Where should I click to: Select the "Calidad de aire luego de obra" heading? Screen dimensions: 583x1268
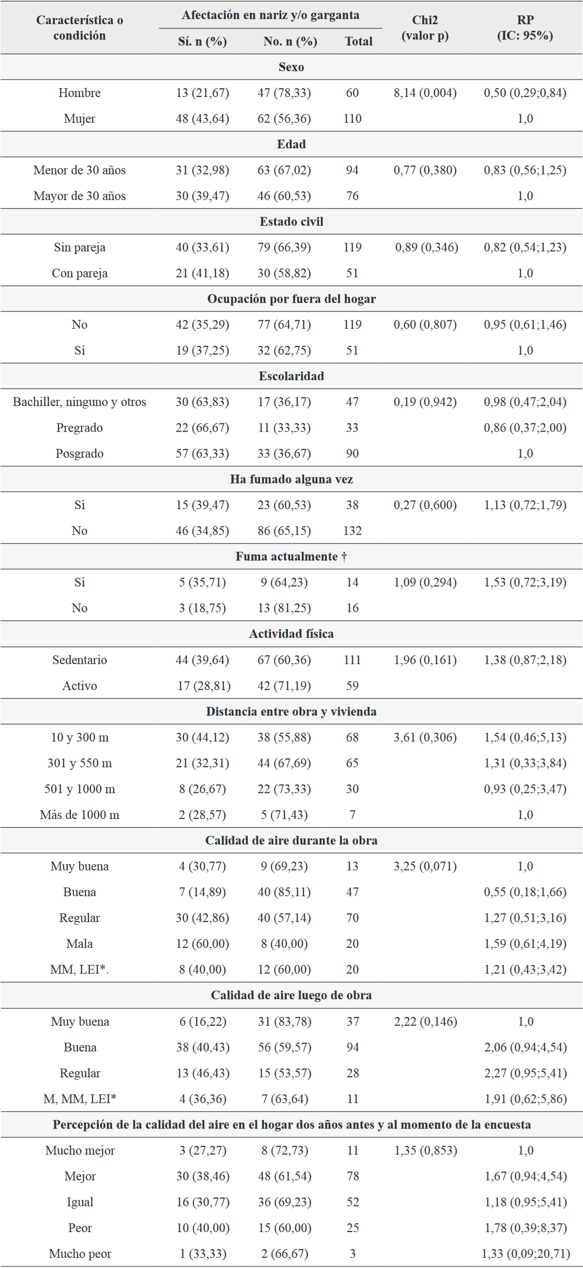pos(291,995)
